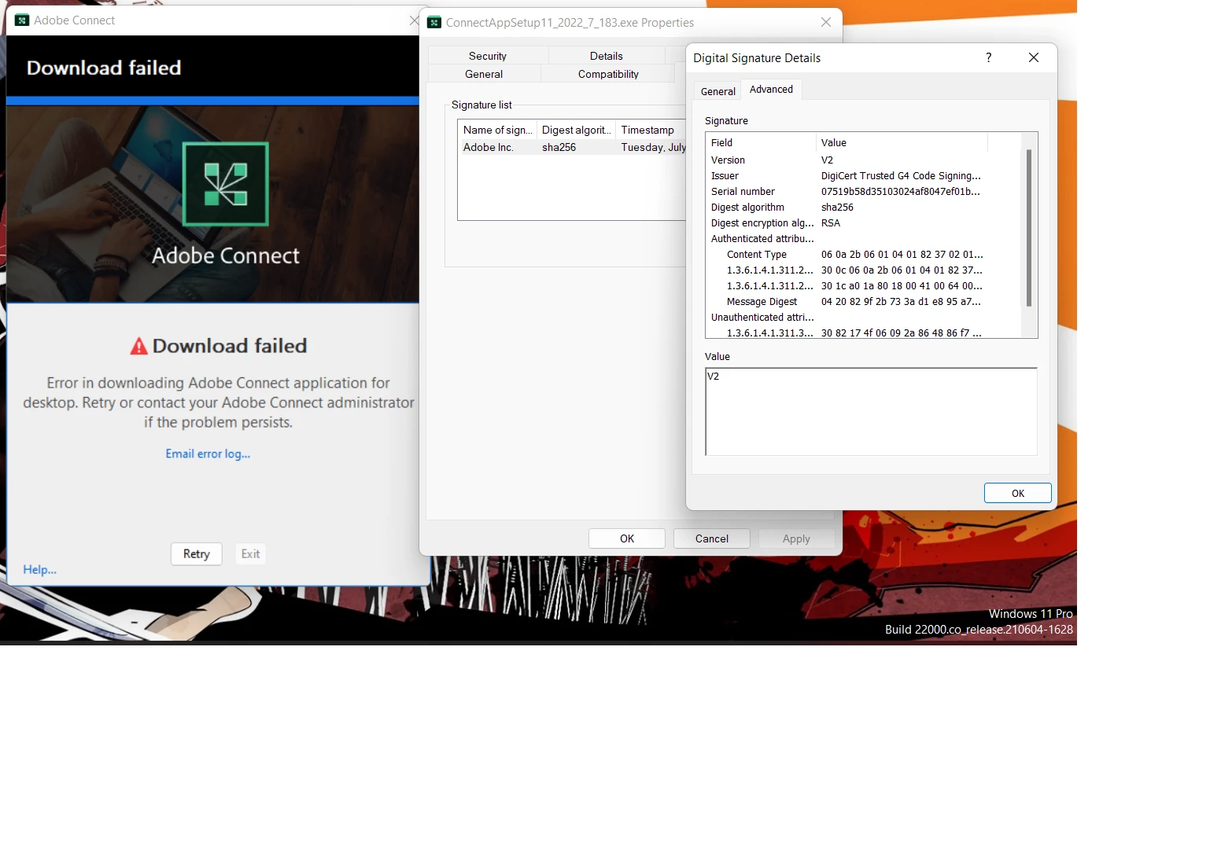This screenshot has width=1232, height=849.
Task: Switch to the Compatibility tab
Action: (608, 74)
